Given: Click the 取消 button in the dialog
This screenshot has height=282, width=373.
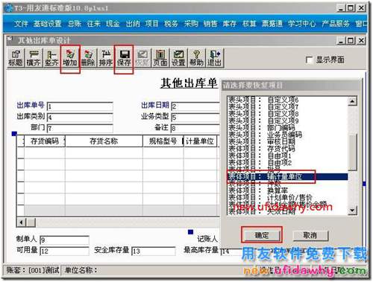Looking at the screenshot, I should 310,235.
